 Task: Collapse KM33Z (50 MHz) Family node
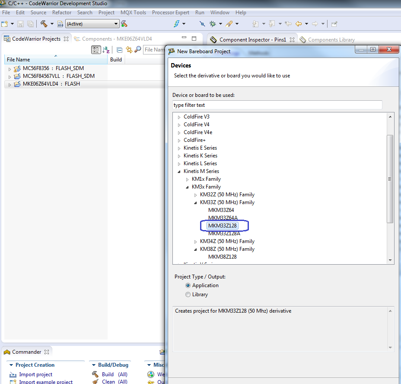[195, 203]
